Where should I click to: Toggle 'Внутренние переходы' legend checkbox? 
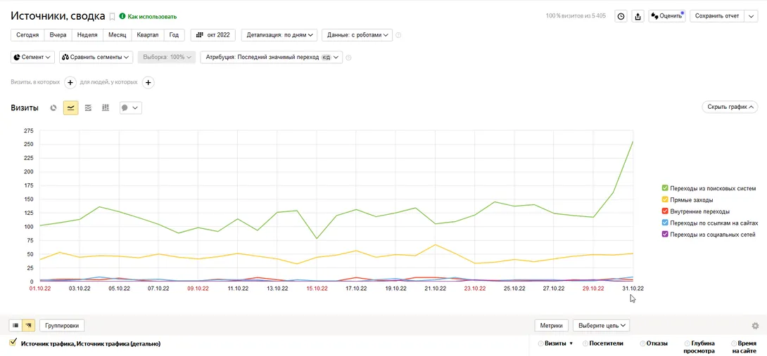tap(665, 211)
